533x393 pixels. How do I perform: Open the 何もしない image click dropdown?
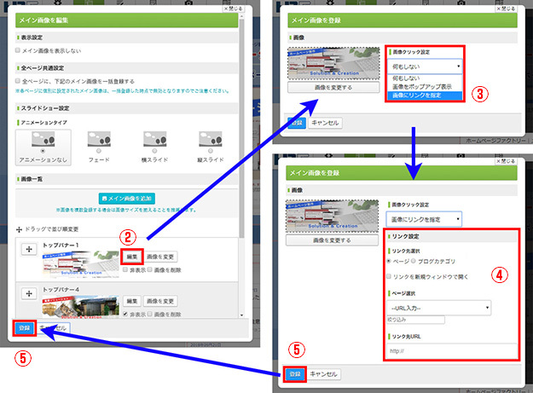click(426, 65)
